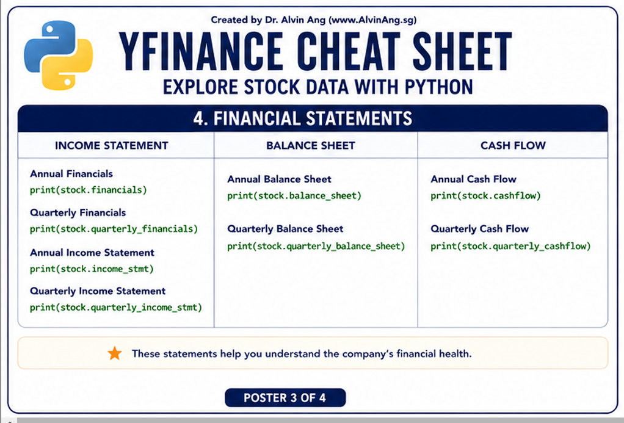Click the print(stock.income_stmt) code line
This screenshot has height=423, width=624.
coord(92,269)
